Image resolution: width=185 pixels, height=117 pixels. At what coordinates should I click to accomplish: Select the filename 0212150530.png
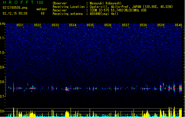coord(15,8)
